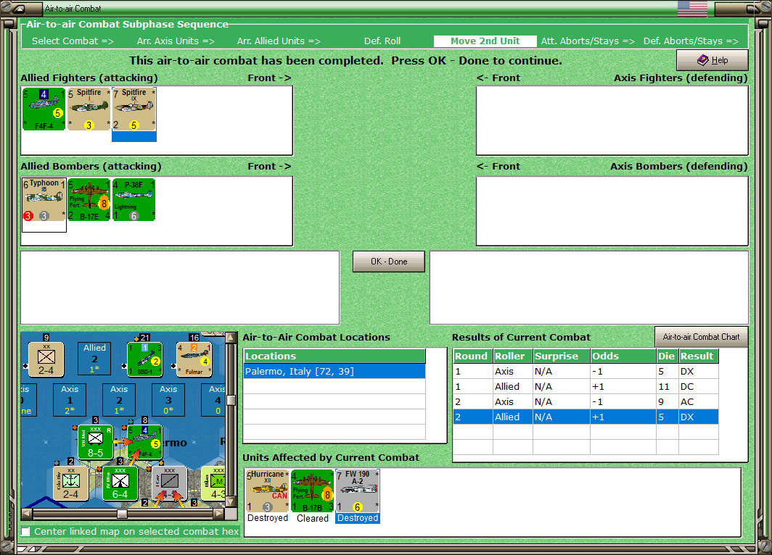Viewport: 772px width, 555px height.
Task: Click the Odds column header
Action: [623, 356]
